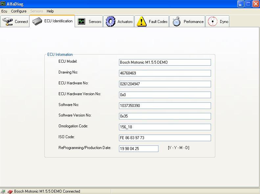Switch to the Sensors tab label

coord(95,22)
